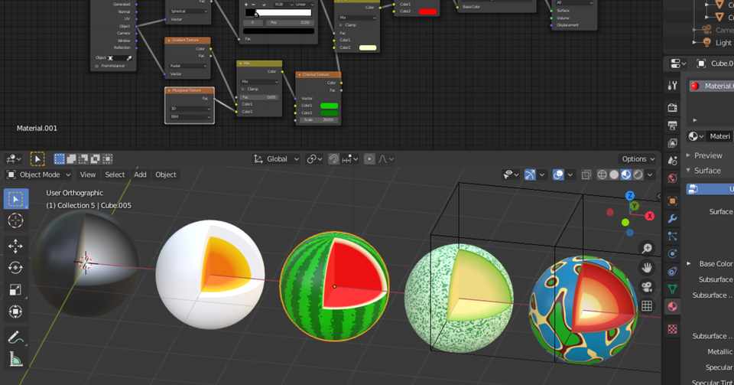Select the Select Box tool
Screen dimensions: 734x385
[15, 200]
